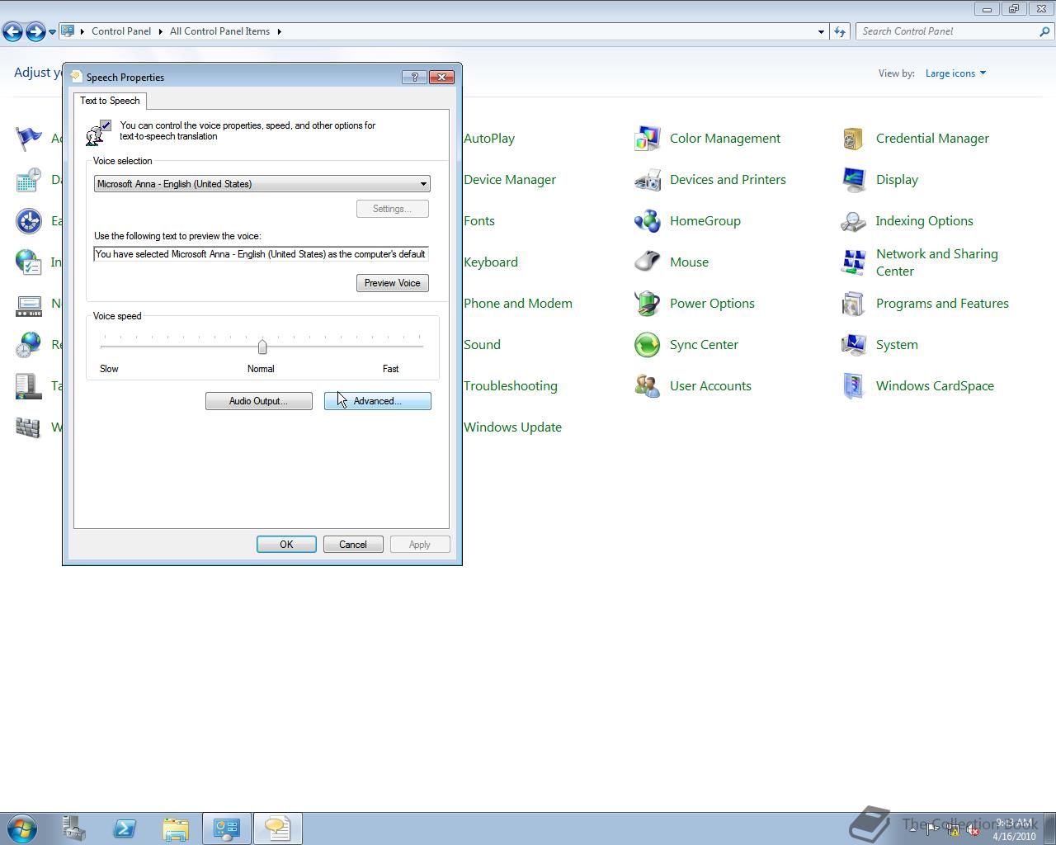Expand the arrow after All Control Panel Items
The height and width of the screenshot is (845, 1056).
(279, 31)
